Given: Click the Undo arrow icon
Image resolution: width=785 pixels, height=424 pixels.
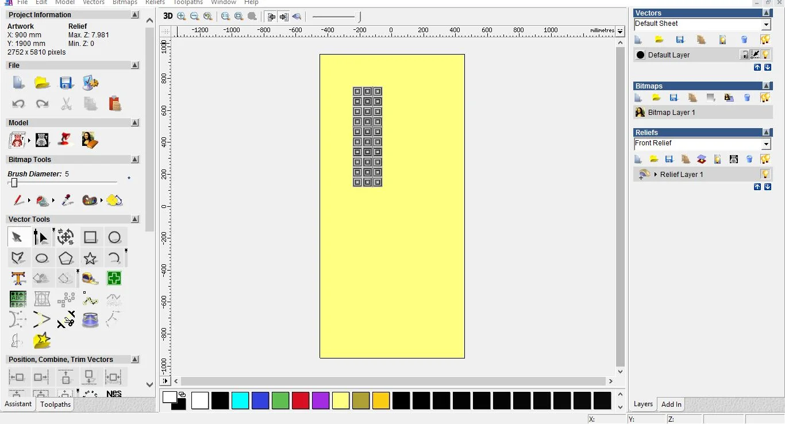Looking at the screenshot, I should 18,104.
